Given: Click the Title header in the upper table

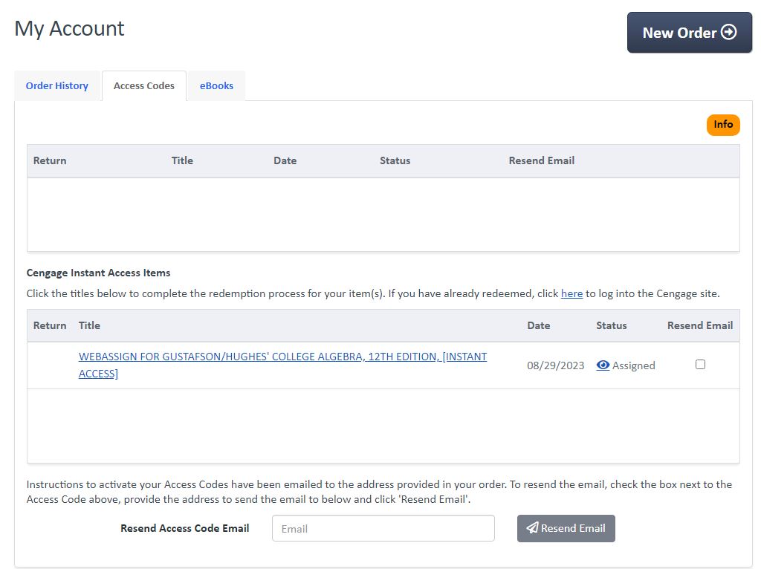Looking at the screenshot, I should (x=182, y=160).
